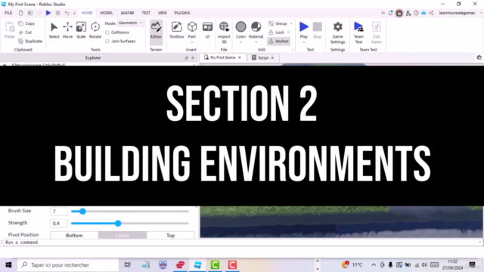Viewport: 484px width, 272px height.
Task: Open the Windows Start menu
Action: pyautogui.click(x=8, y=265)
